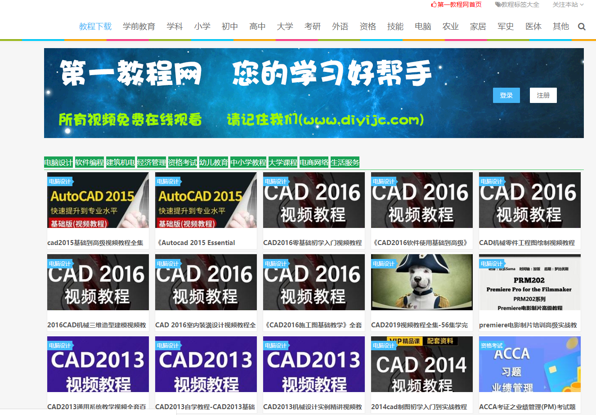Screen dimensions: 596x415
Task: Open the 学前教育 menu
Action: pyautogui.click(x=139, y=27)
